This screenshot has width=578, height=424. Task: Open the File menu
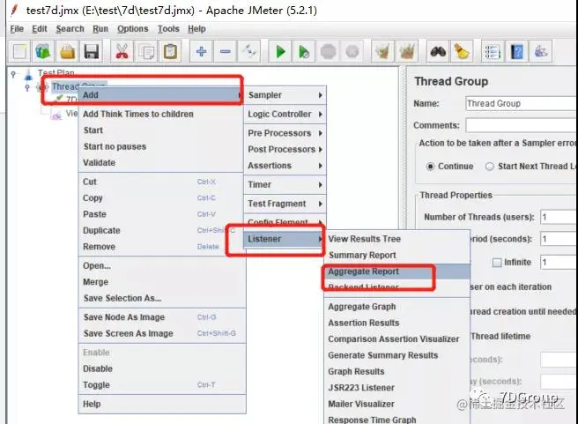[17, 29]
